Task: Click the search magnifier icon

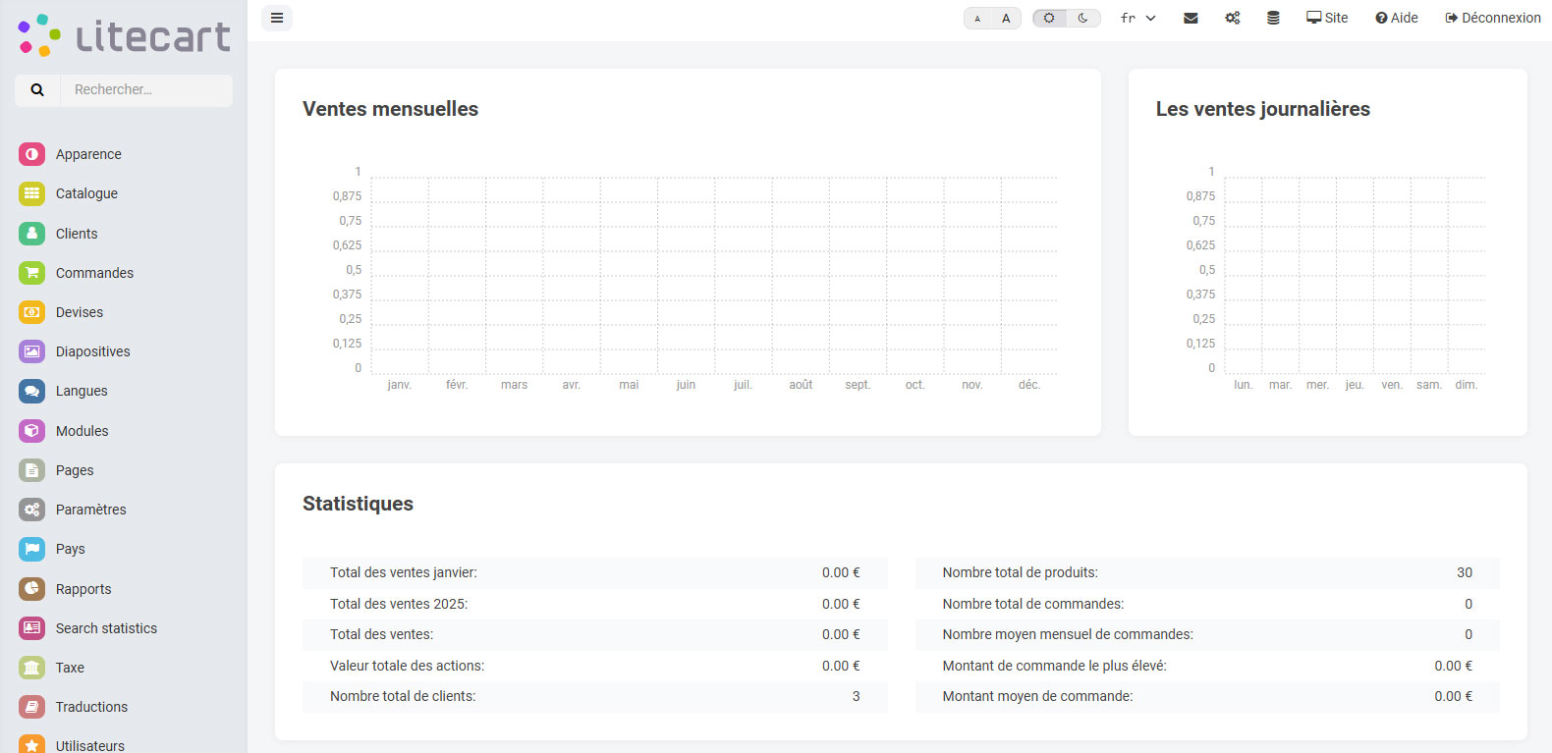Action: coord(37,89)
